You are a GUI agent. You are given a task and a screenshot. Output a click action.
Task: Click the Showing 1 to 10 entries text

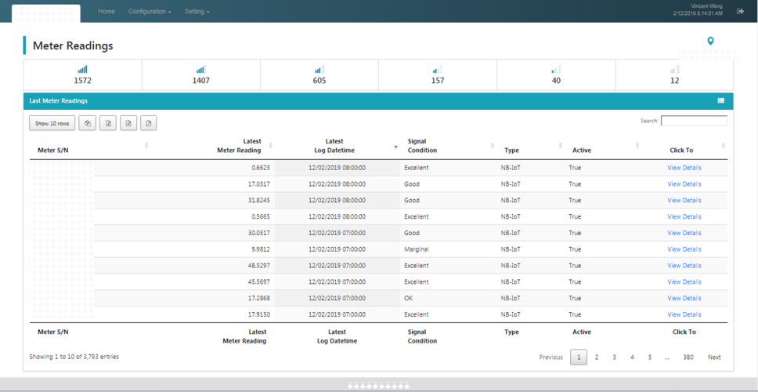point(74,357)
